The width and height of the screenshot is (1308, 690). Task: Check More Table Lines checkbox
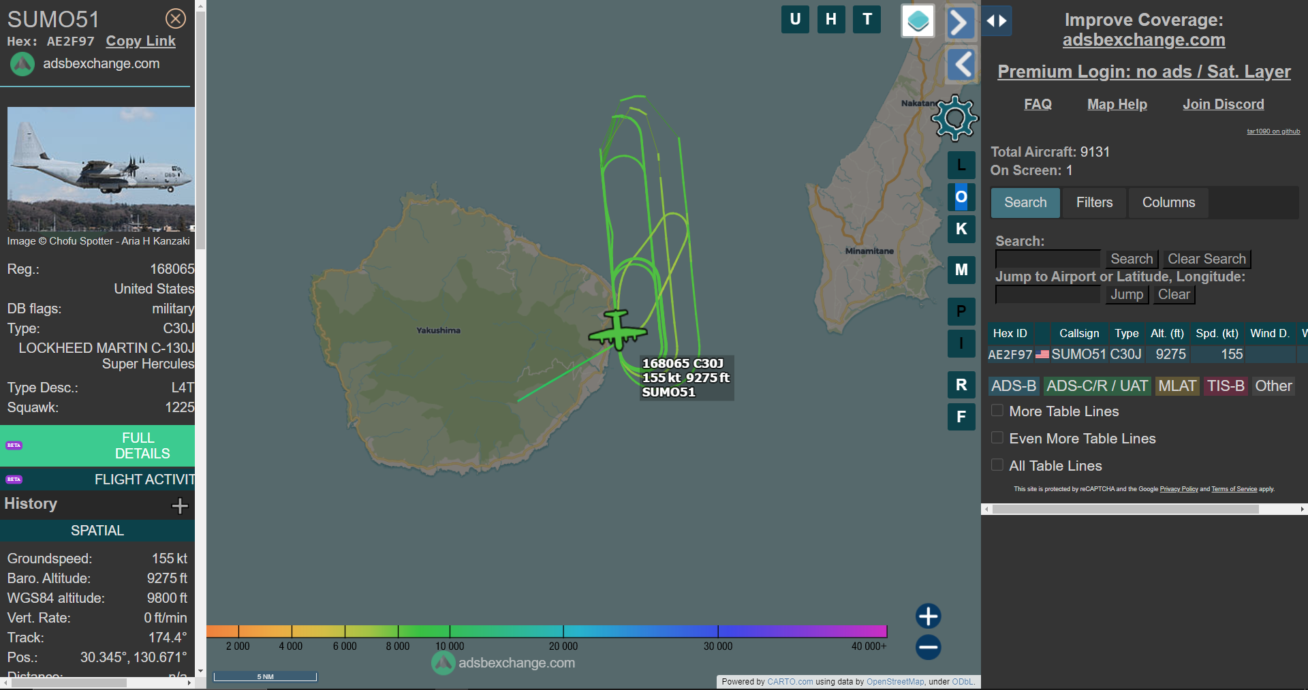pyautogui.click(x=997, y=411)
